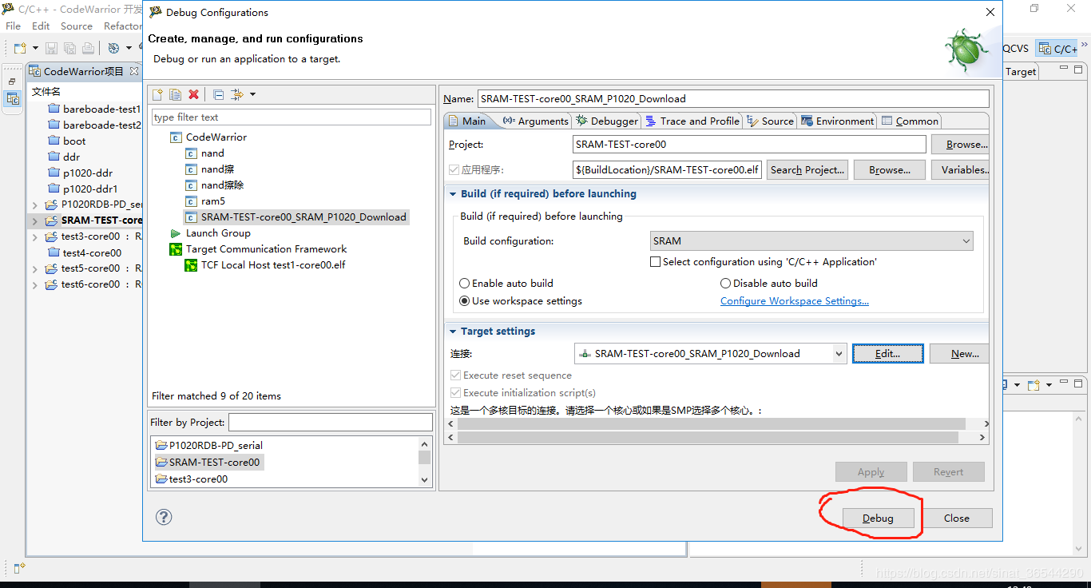The height and width of the screenshot is (588, 1091).
Task: Select the Enable auto build option
Action: pos(465,284)
